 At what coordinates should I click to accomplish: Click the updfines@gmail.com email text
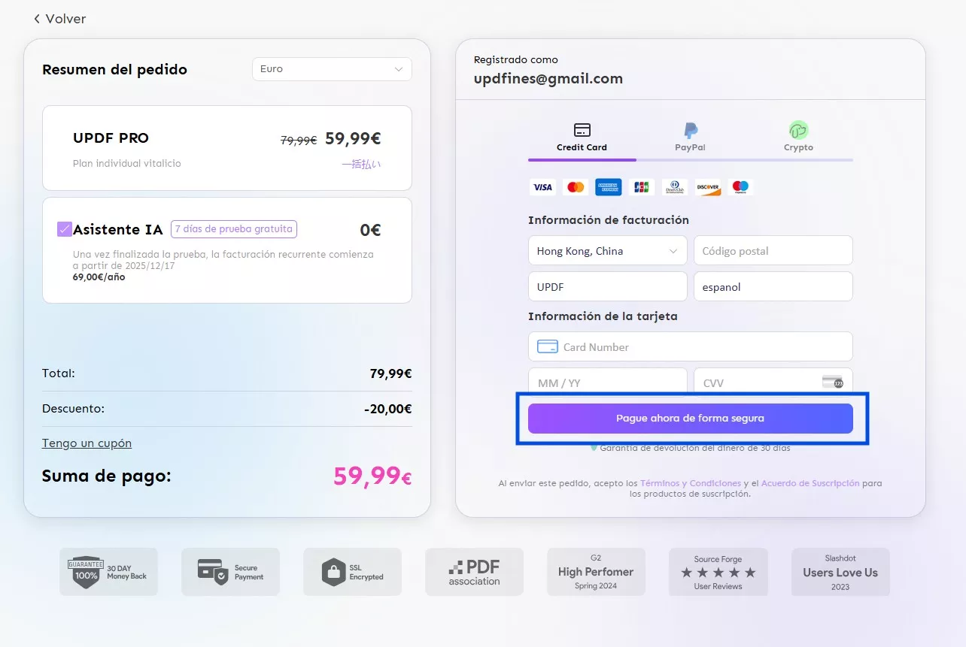coord(548,78)
